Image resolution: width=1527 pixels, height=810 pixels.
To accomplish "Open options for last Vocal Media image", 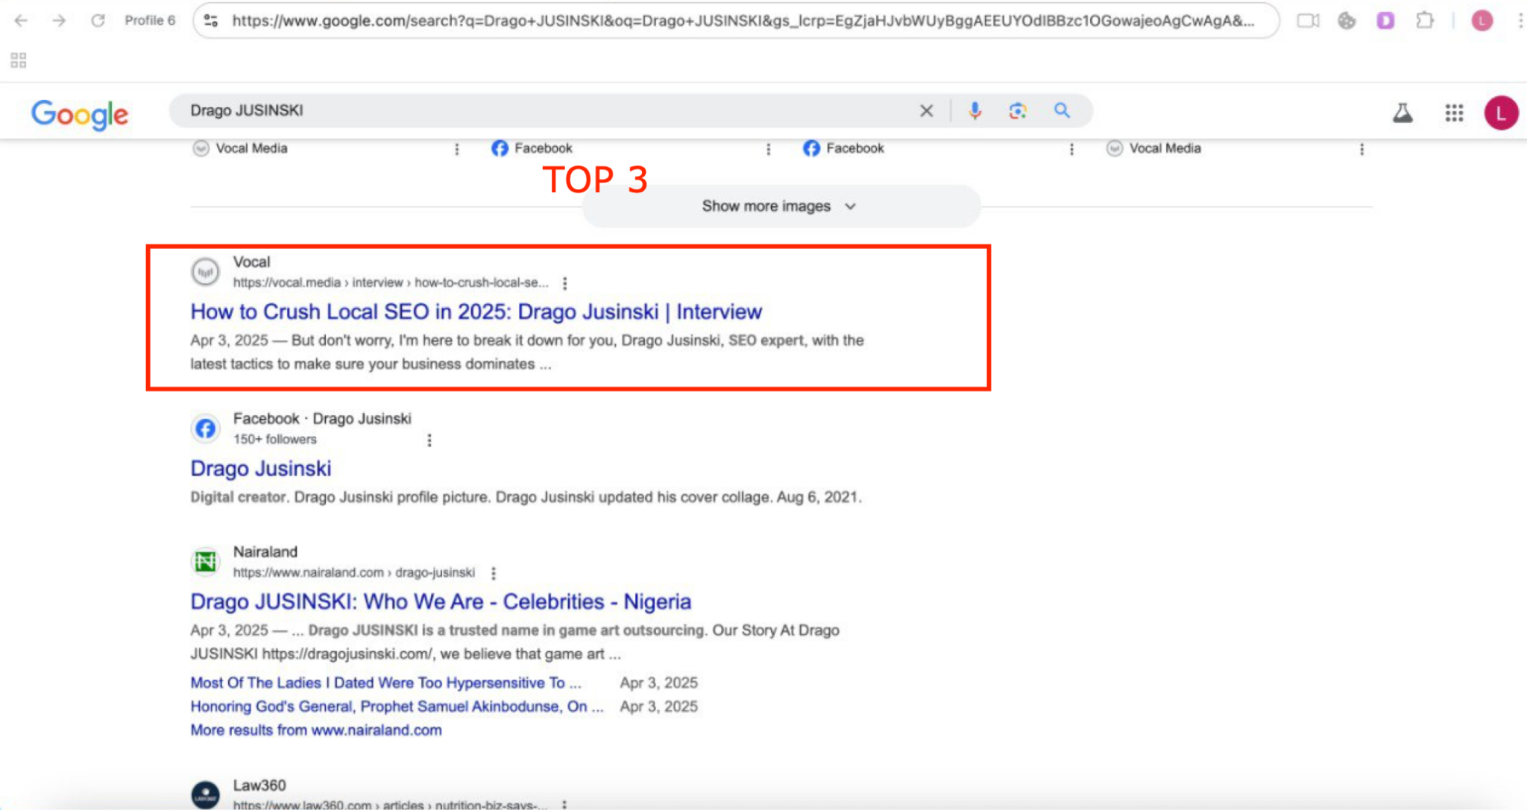I will tap(1361, 149).
